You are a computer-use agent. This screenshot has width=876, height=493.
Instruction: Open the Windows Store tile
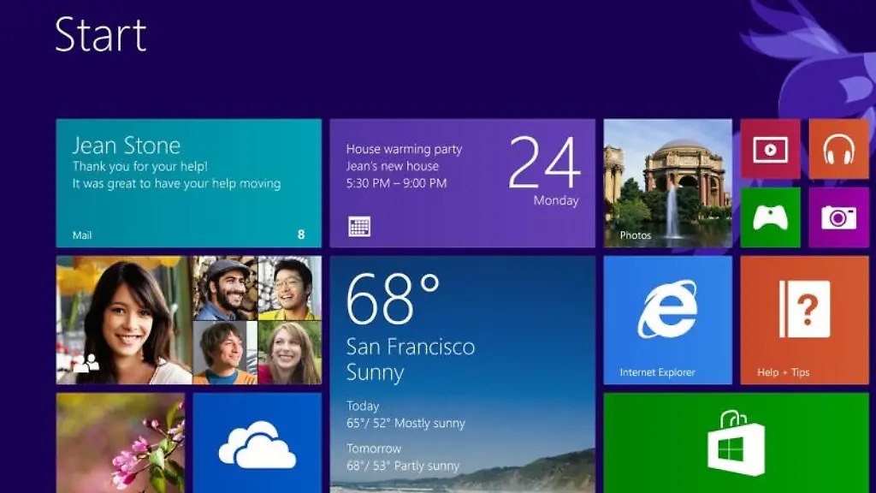pyautogui.click(x=736, y=443)
